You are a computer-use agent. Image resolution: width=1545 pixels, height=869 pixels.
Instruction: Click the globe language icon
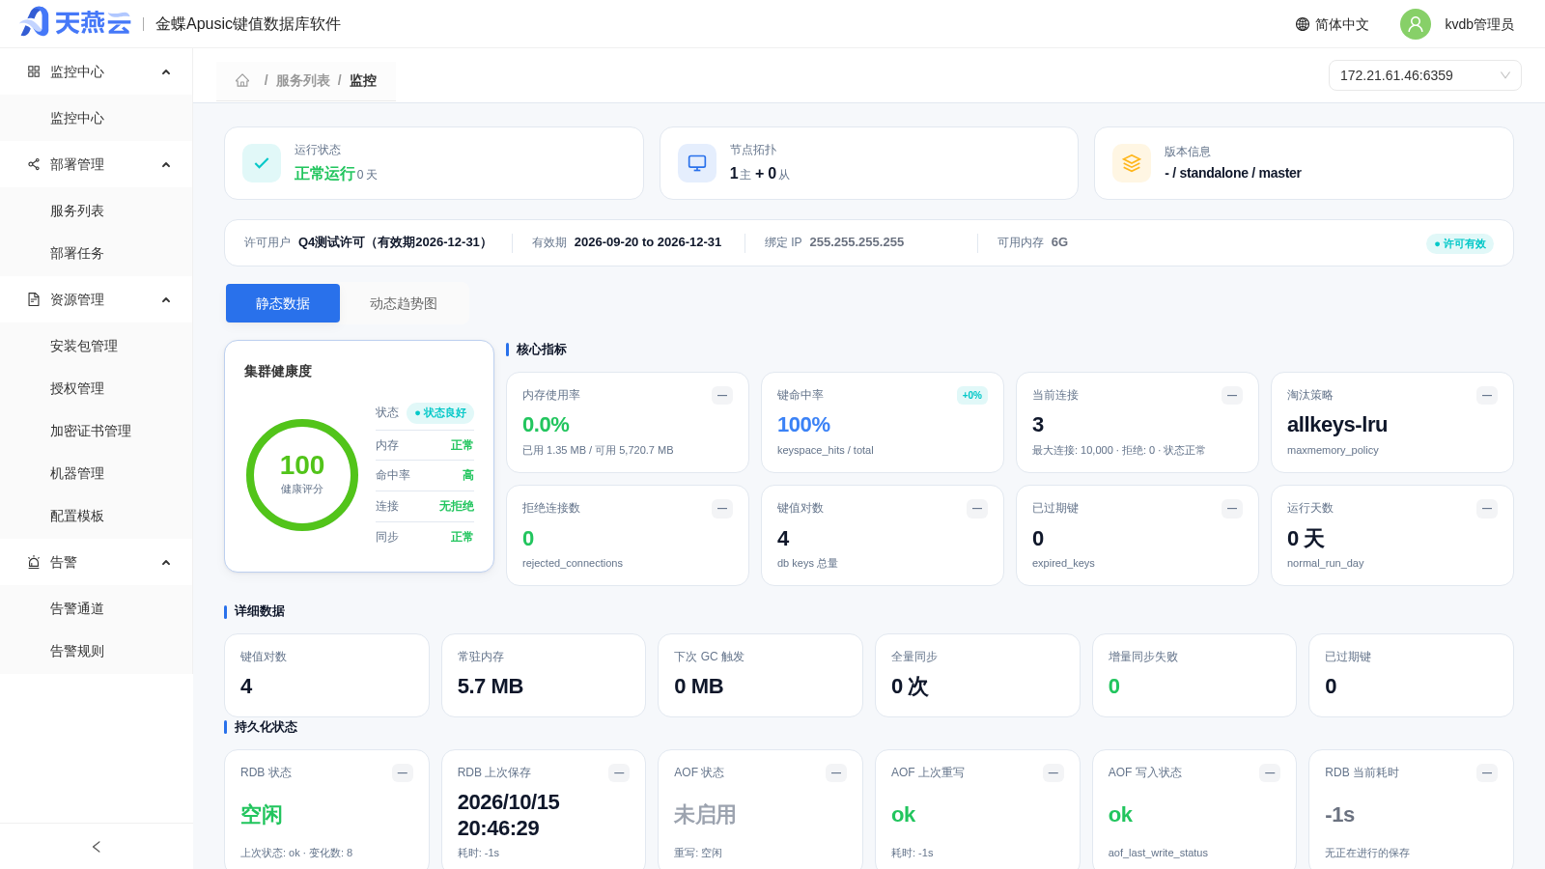[1303, 24]
